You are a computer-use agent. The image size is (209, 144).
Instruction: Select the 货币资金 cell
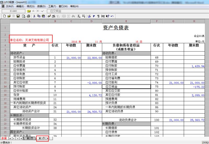[x=30, y=57]
